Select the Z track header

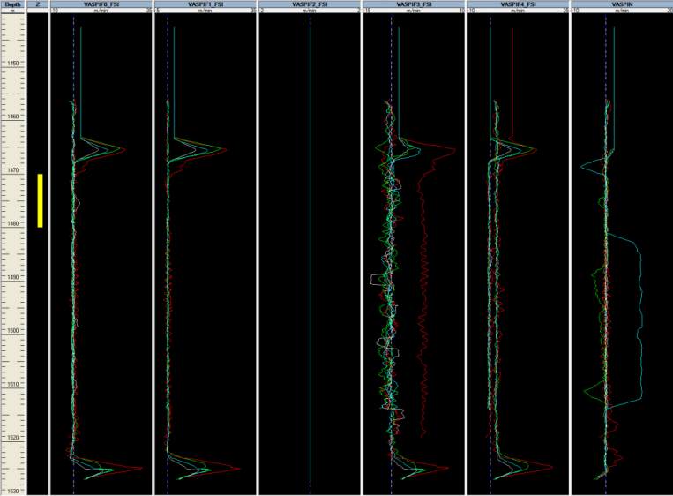coord(38,4)
